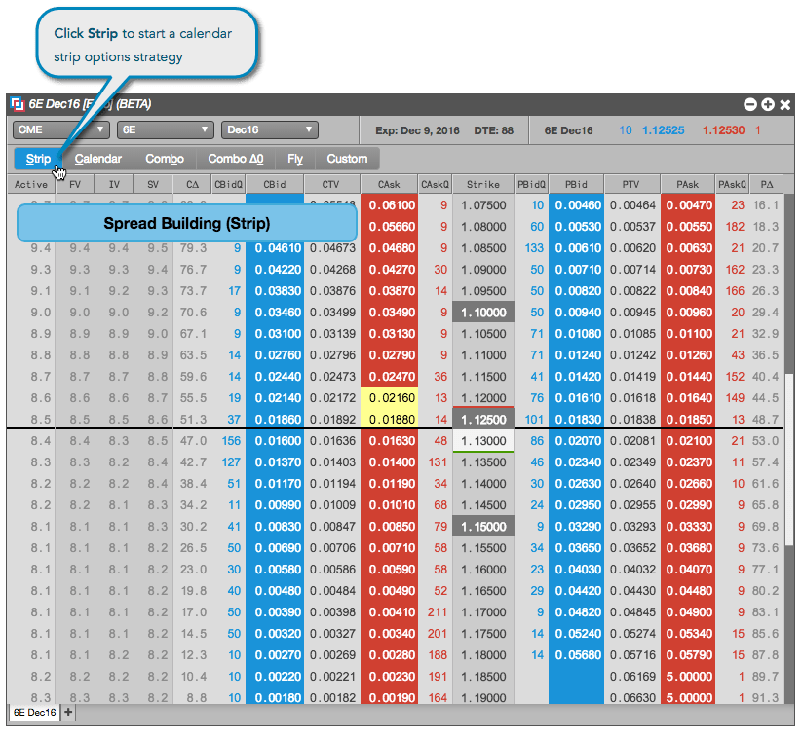Click call ask quantity 211
The width and height of the screenshot is (802, 739).
(x=437, y=611)
